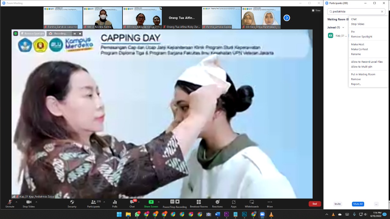Click the green Share Screen icon
390x219 pixels.
pyautogui.click(x=151, y=202)
